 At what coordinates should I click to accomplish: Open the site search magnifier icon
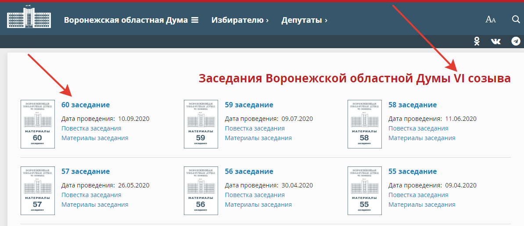pyautogui.click(x=516, y=19)
